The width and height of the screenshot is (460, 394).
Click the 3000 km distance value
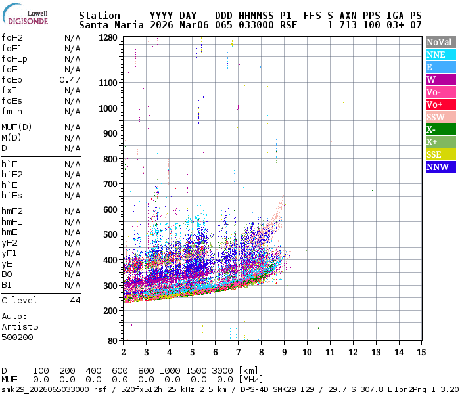[x=222, y=371]
